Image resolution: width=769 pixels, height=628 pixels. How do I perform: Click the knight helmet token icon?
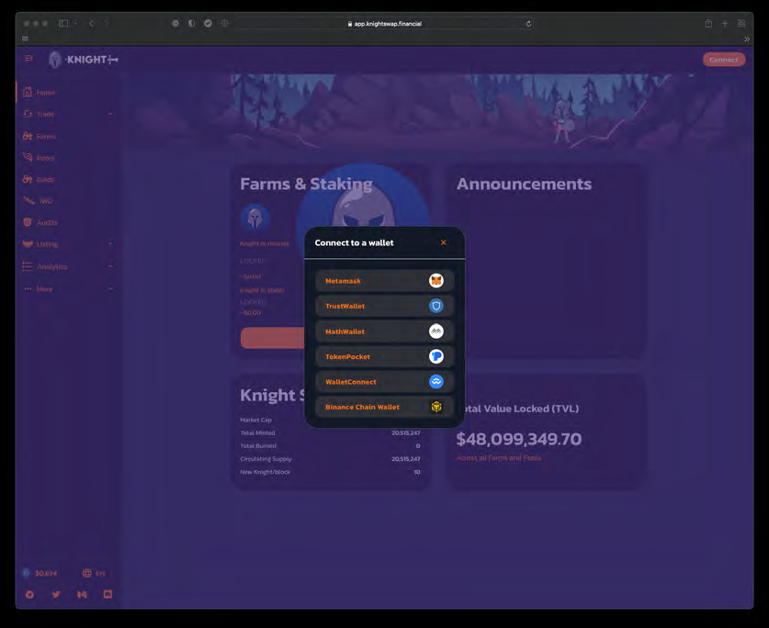(254, 218)
